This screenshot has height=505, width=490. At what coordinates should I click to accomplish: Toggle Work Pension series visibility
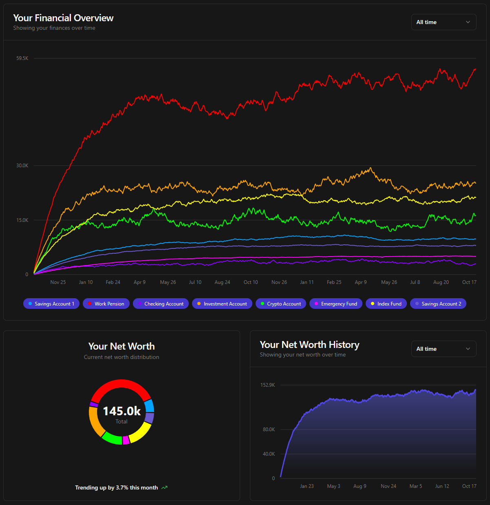click(106, 304)
